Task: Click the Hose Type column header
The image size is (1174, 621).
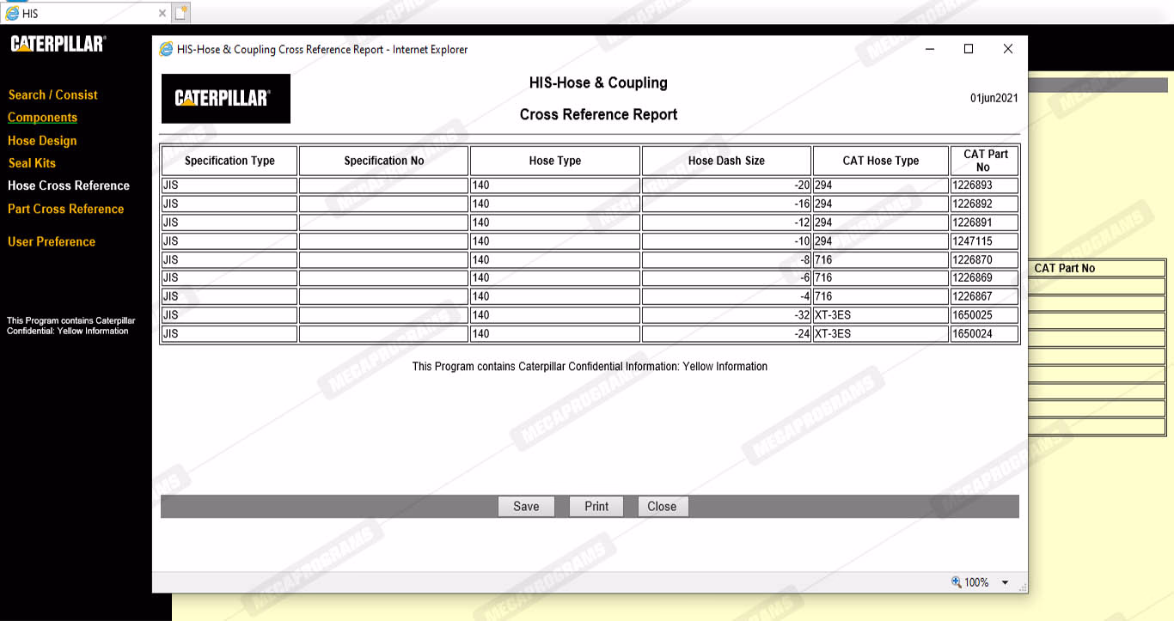Action: [555, 161]
